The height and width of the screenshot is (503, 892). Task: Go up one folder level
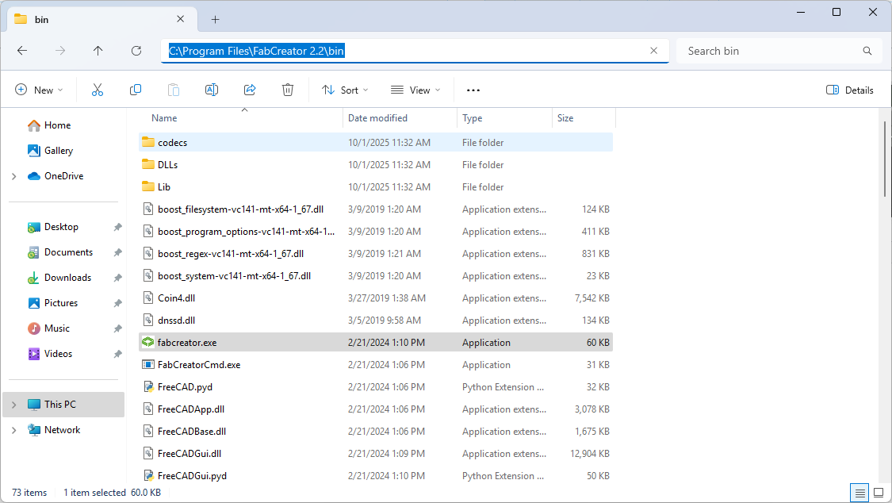point(98,51)
